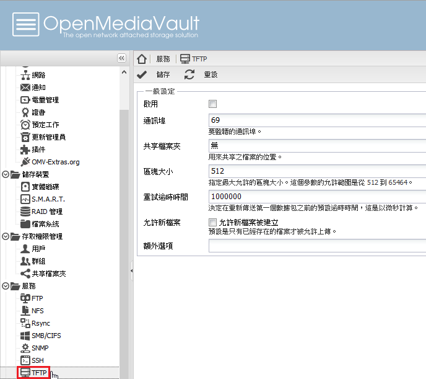
Task: Open the FTP service page
Action: [x=32, y=298]
